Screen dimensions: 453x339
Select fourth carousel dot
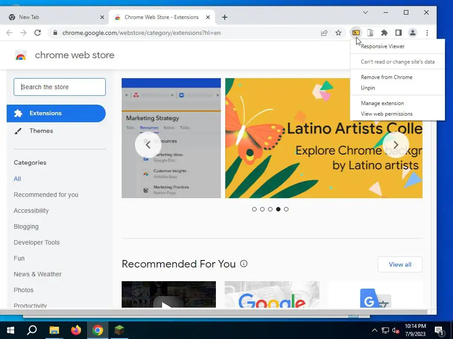[278, 209]
